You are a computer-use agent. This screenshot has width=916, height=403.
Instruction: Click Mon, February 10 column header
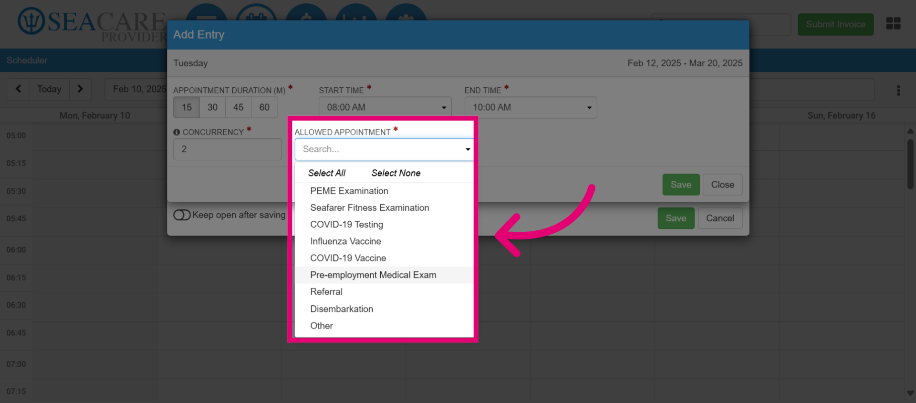coord(94,115)
